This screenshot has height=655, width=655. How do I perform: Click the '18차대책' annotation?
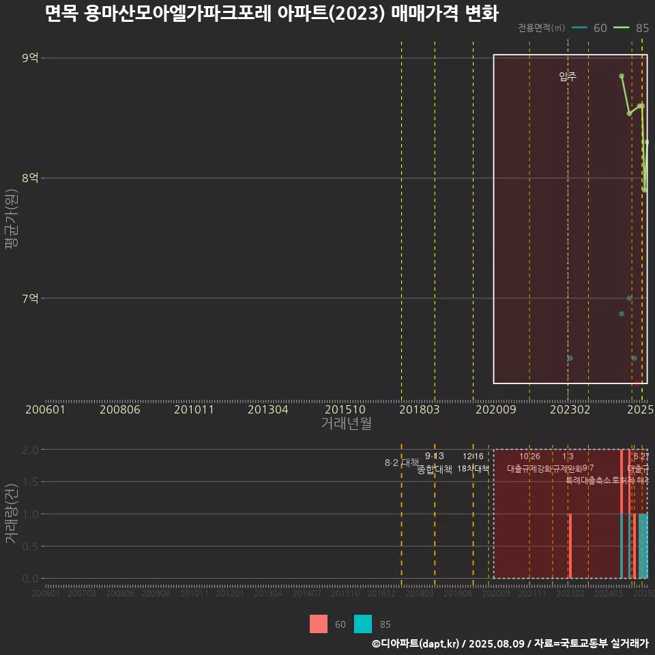pyautogui.click(x=473, y=469)
